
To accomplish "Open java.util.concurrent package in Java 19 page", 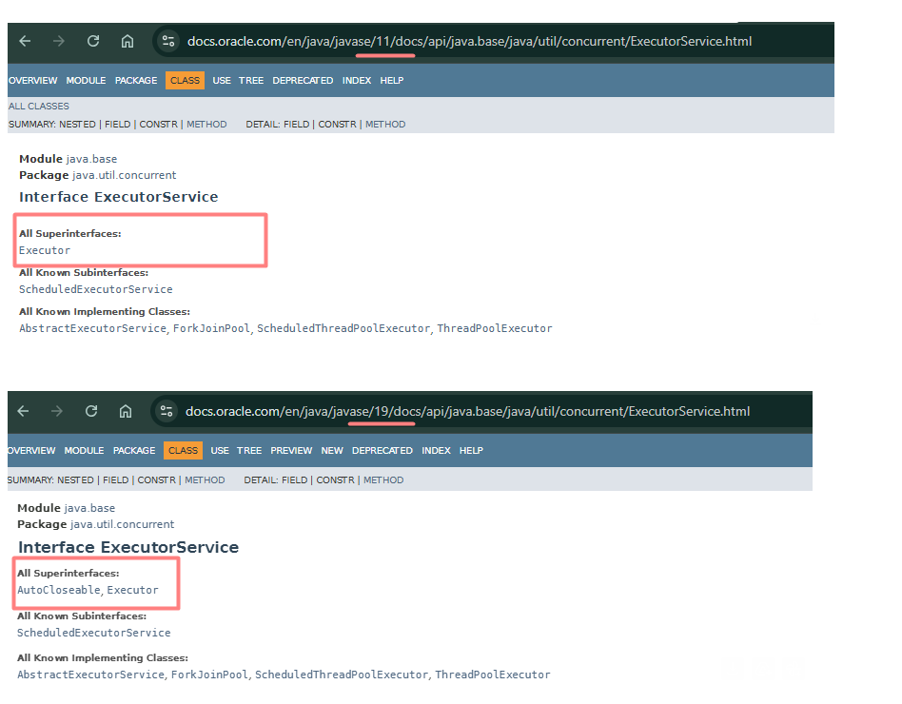I will click(122, 524).
